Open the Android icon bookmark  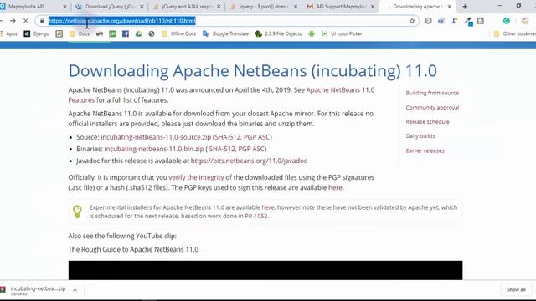[312, 33]
